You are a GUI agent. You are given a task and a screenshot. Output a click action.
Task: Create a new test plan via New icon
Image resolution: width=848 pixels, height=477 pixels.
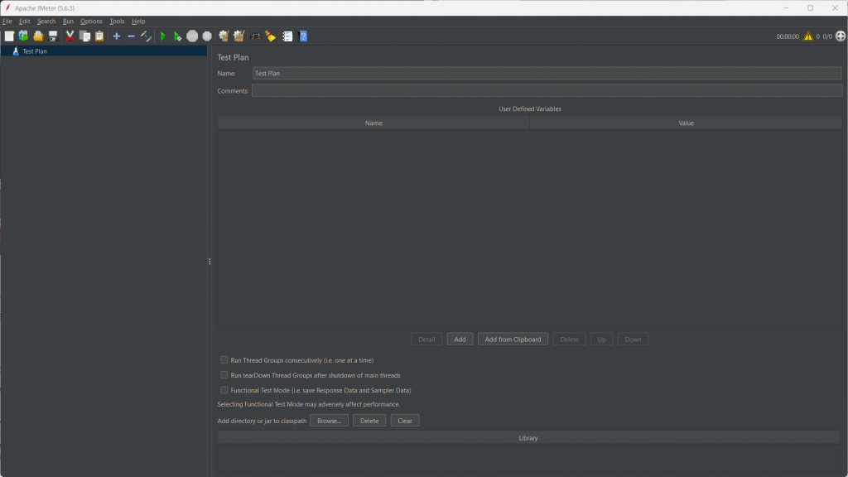[9, 36]
